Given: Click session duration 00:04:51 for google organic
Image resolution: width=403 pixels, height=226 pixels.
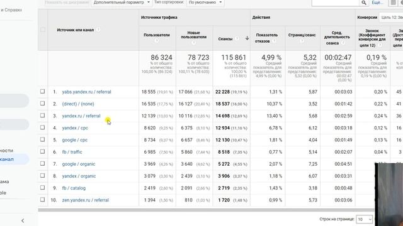Looking at the screenshot, I should [x=343, y=164].
